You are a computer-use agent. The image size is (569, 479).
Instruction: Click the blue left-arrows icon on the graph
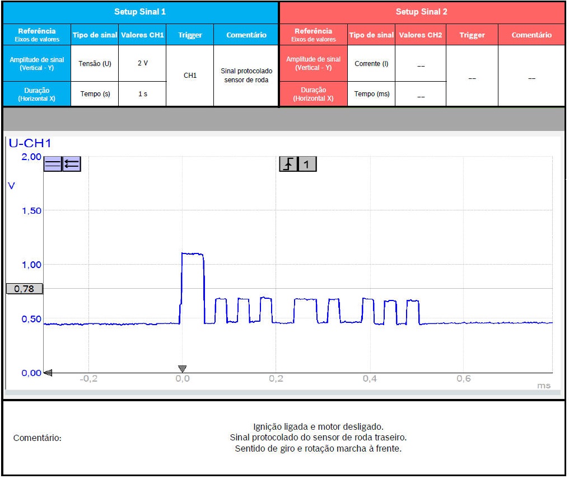(x=72, y=164)
